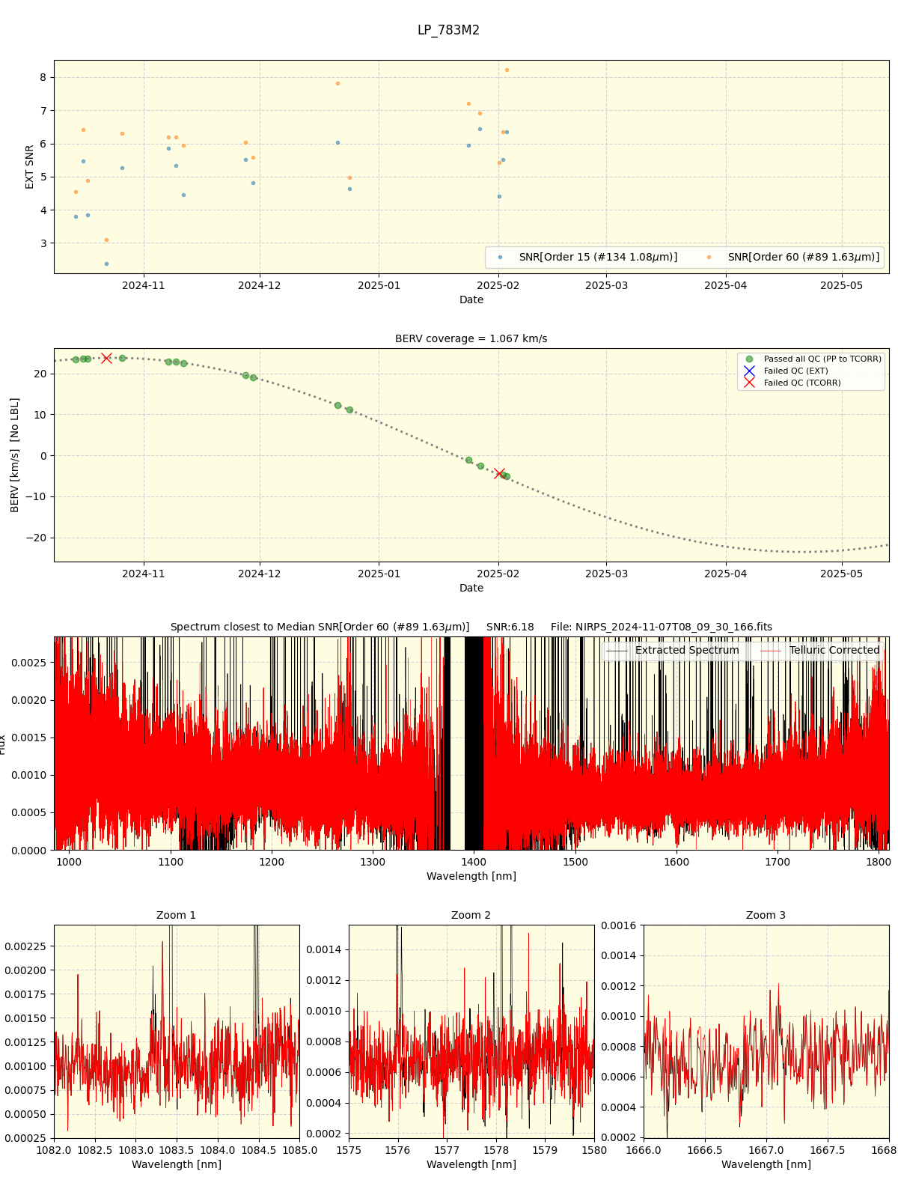Click the Wavelength [nm] label under Zoom 1
Image resolution: width=898 pixels, height=1198 pixels.
pyautogui.click(x=176, y=1164)
